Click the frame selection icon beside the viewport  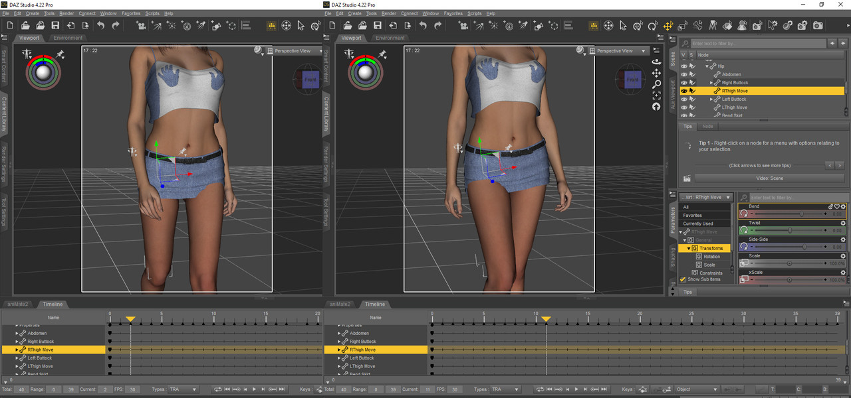click(656, 96)
